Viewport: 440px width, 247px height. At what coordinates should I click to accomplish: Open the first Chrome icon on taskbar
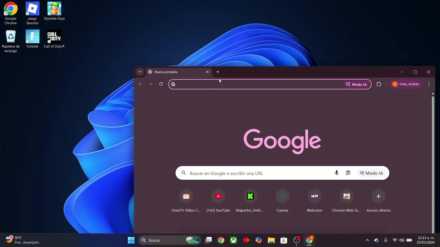point(221,240)
